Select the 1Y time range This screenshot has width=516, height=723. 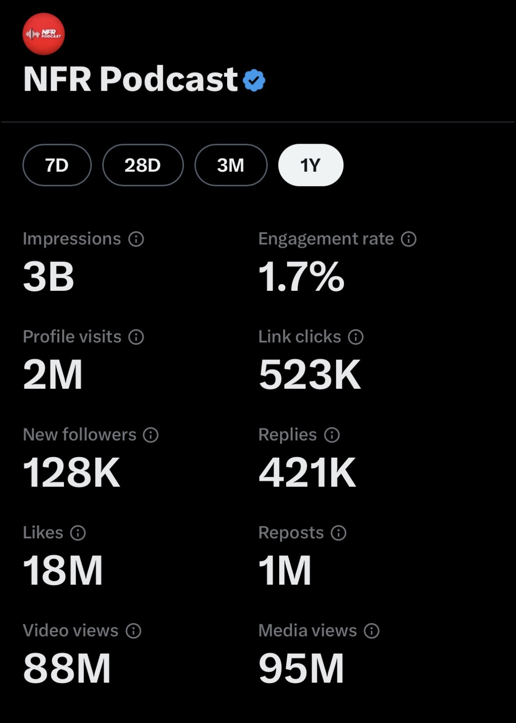[311, 166]
